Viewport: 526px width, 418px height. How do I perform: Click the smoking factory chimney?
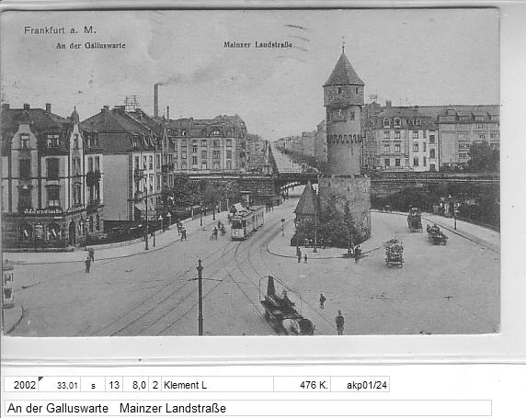coord(156,99)
